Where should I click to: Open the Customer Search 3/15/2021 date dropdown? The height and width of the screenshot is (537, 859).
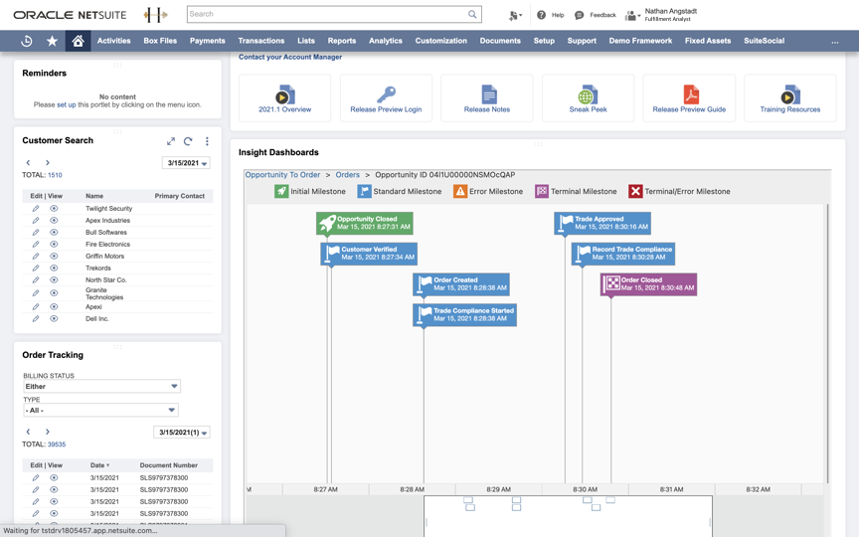(x=186, y=163)
